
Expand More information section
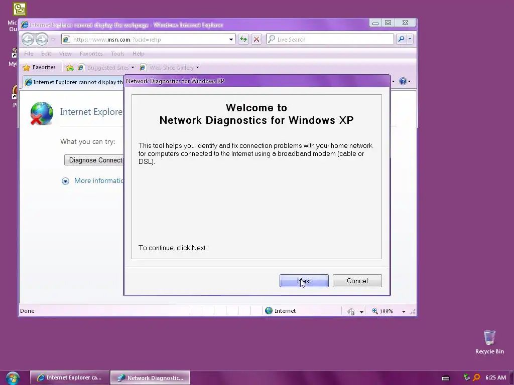(93, 180)
